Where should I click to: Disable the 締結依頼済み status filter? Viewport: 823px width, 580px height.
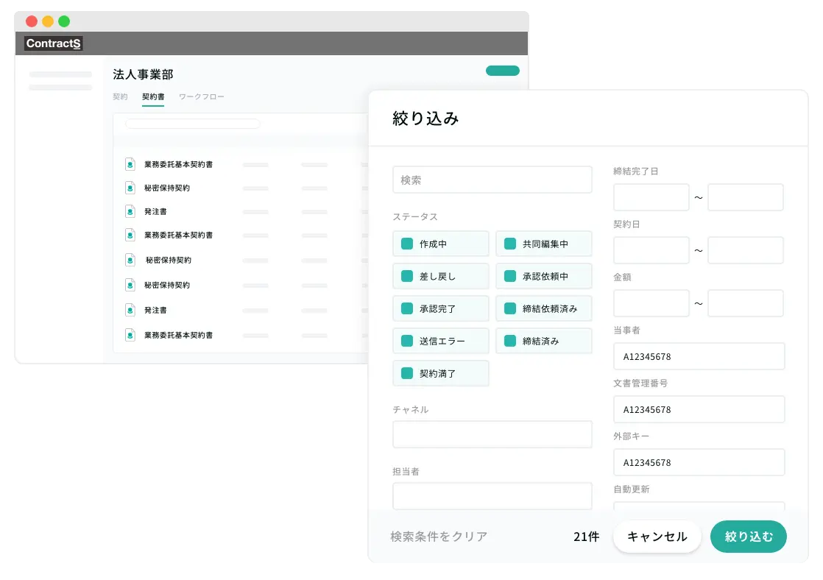[x=509, y=308]
